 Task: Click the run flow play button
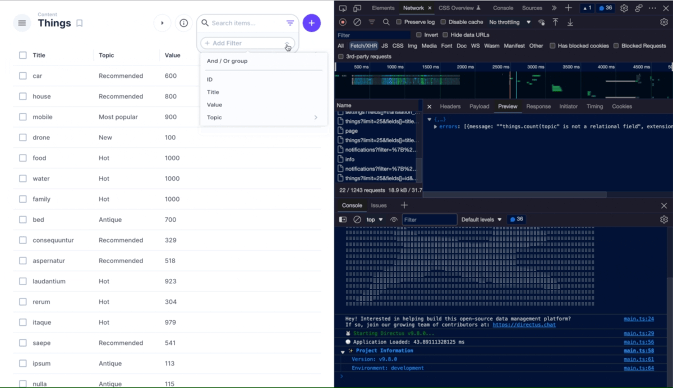(162, 23)
